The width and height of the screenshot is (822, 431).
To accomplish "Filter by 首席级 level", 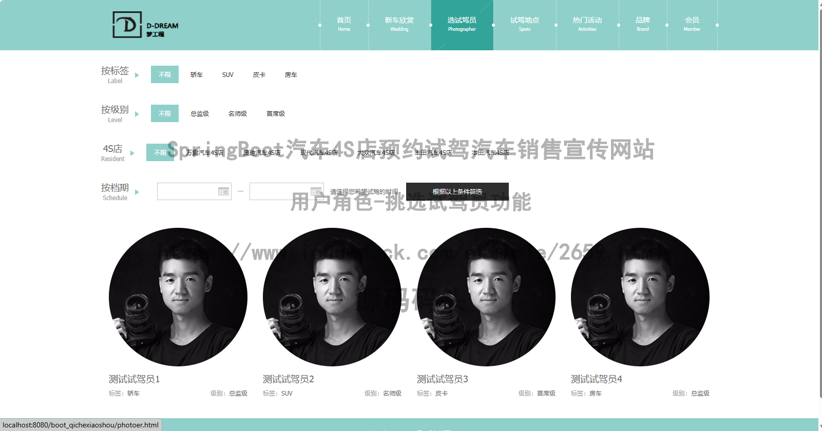I will [276, 114].
